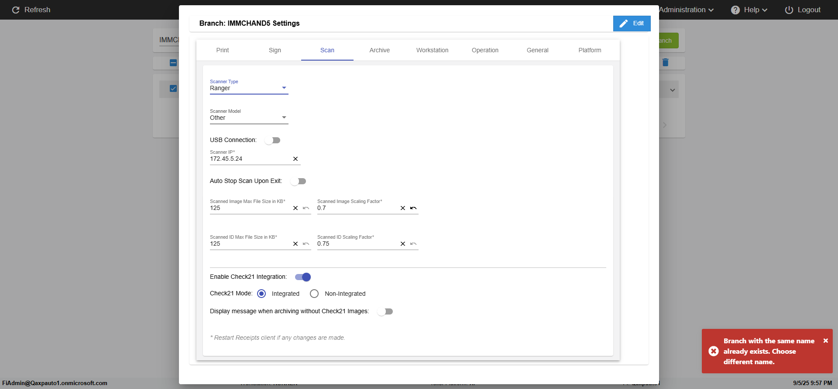
Task: Open the Scanner Type dropdown
Action: (x=249, y=88)
